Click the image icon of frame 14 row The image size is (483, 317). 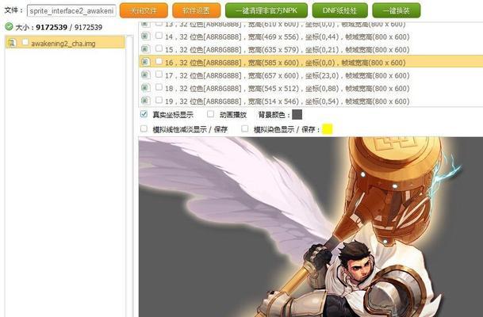(145, 36)
